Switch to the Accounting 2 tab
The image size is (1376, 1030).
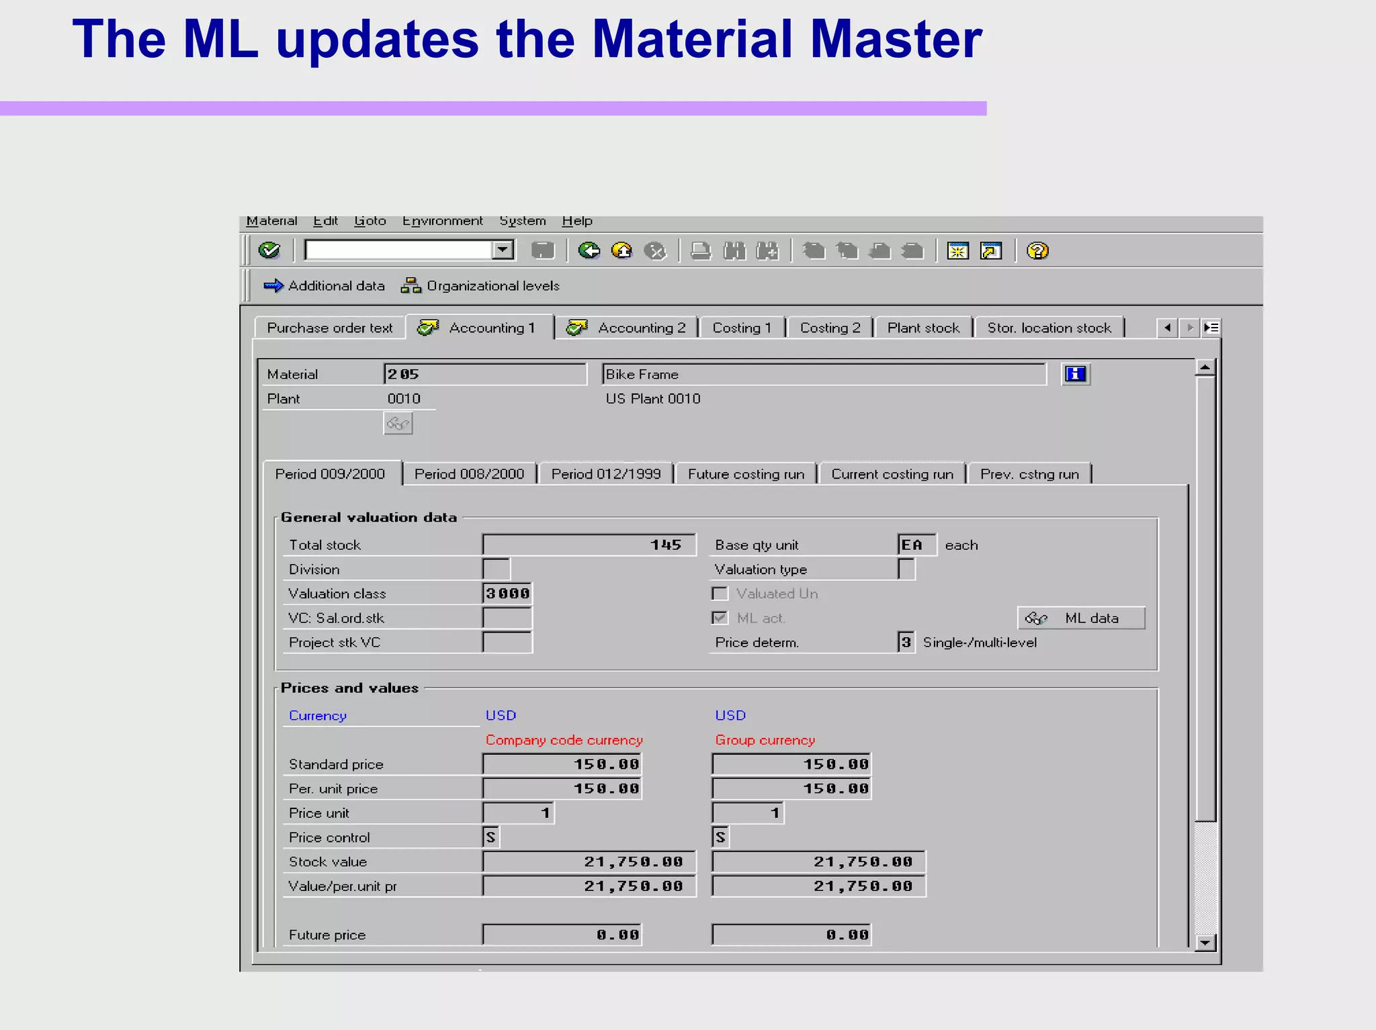click(627, 328)
